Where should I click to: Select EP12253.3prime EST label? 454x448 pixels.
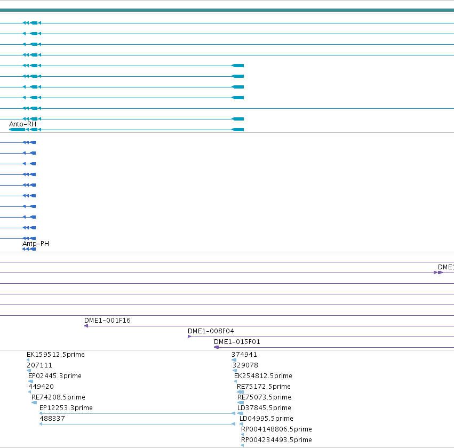[66, 408]
